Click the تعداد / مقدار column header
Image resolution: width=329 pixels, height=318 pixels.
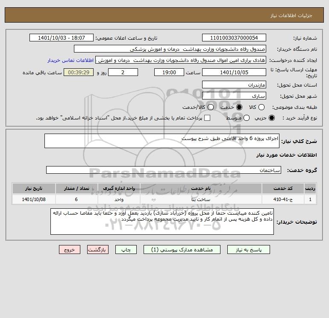coord(76,188)
